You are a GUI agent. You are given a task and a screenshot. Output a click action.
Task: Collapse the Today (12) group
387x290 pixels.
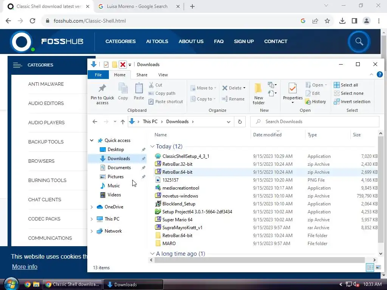(x=152, y=147)
